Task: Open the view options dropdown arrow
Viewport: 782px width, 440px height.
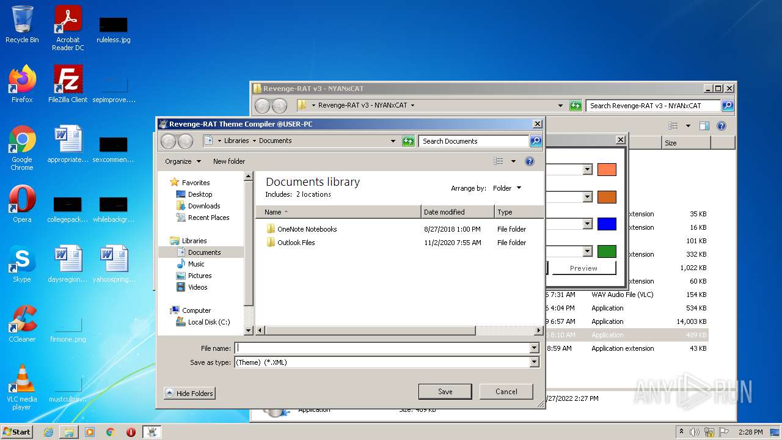Action: pyautogui.click(x=513, y=161)
